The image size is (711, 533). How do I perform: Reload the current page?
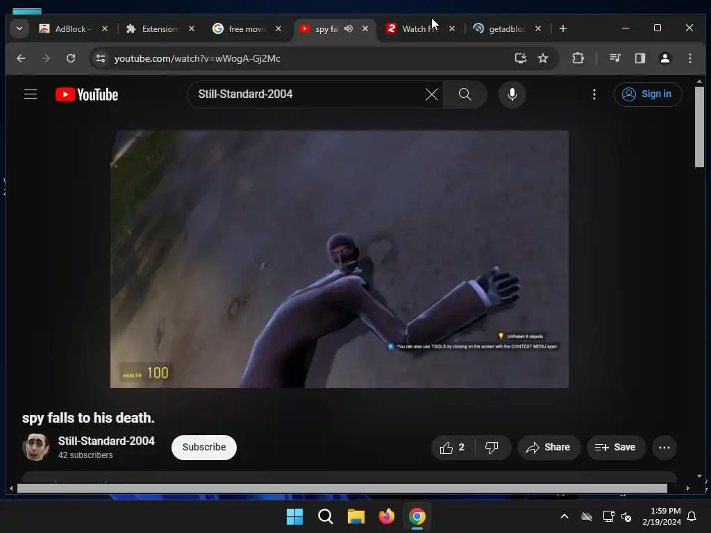71,58
